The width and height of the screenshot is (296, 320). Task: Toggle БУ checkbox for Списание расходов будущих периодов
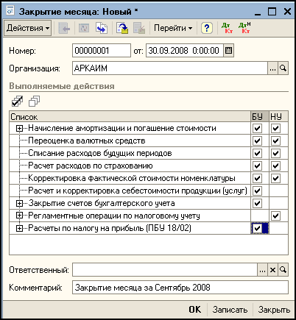pos(257,153)
